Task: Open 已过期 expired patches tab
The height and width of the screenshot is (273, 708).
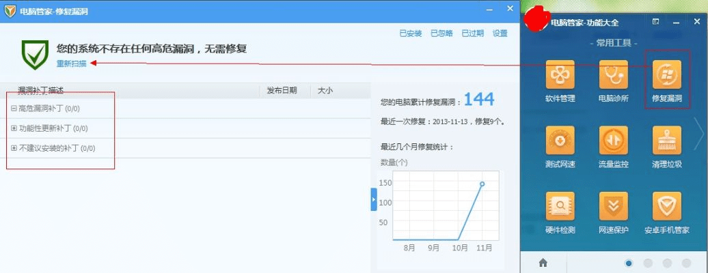Action: coord(473,33)
